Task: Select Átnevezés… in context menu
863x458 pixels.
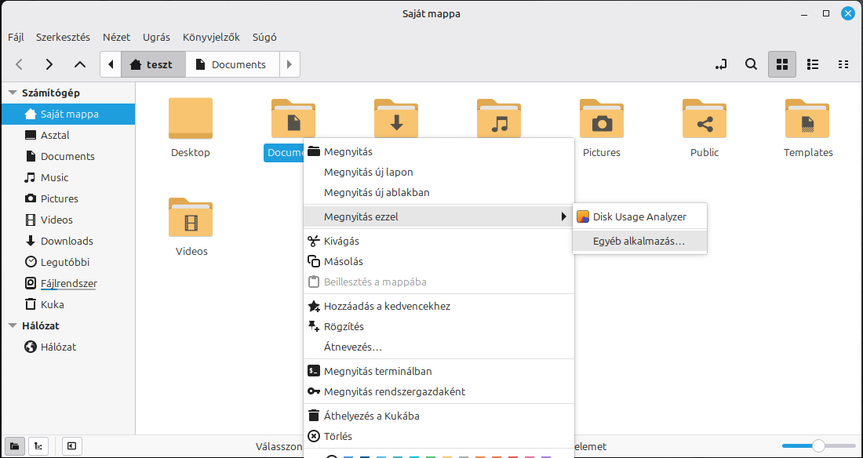Action: (x=352, y=347)
